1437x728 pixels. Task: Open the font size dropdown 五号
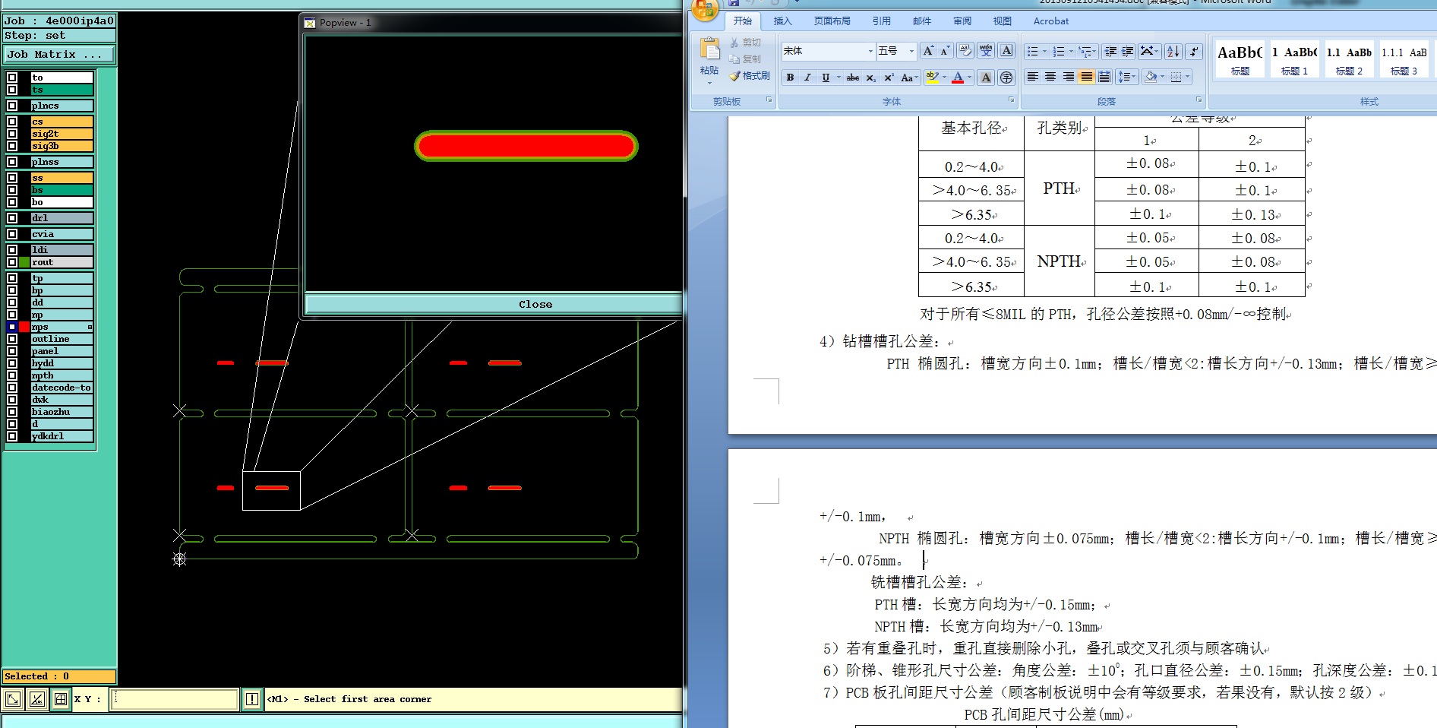click(x=912, y=51)
